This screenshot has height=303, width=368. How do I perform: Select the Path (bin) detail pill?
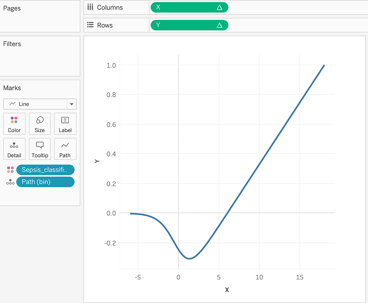coord(45,182)
